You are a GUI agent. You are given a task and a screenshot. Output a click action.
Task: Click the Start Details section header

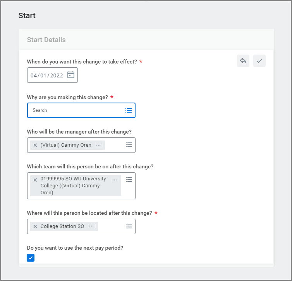[46, 40]
